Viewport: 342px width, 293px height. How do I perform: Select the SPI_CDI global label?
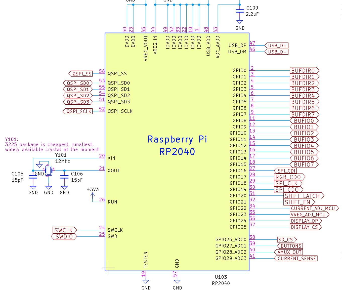[285, 171]
